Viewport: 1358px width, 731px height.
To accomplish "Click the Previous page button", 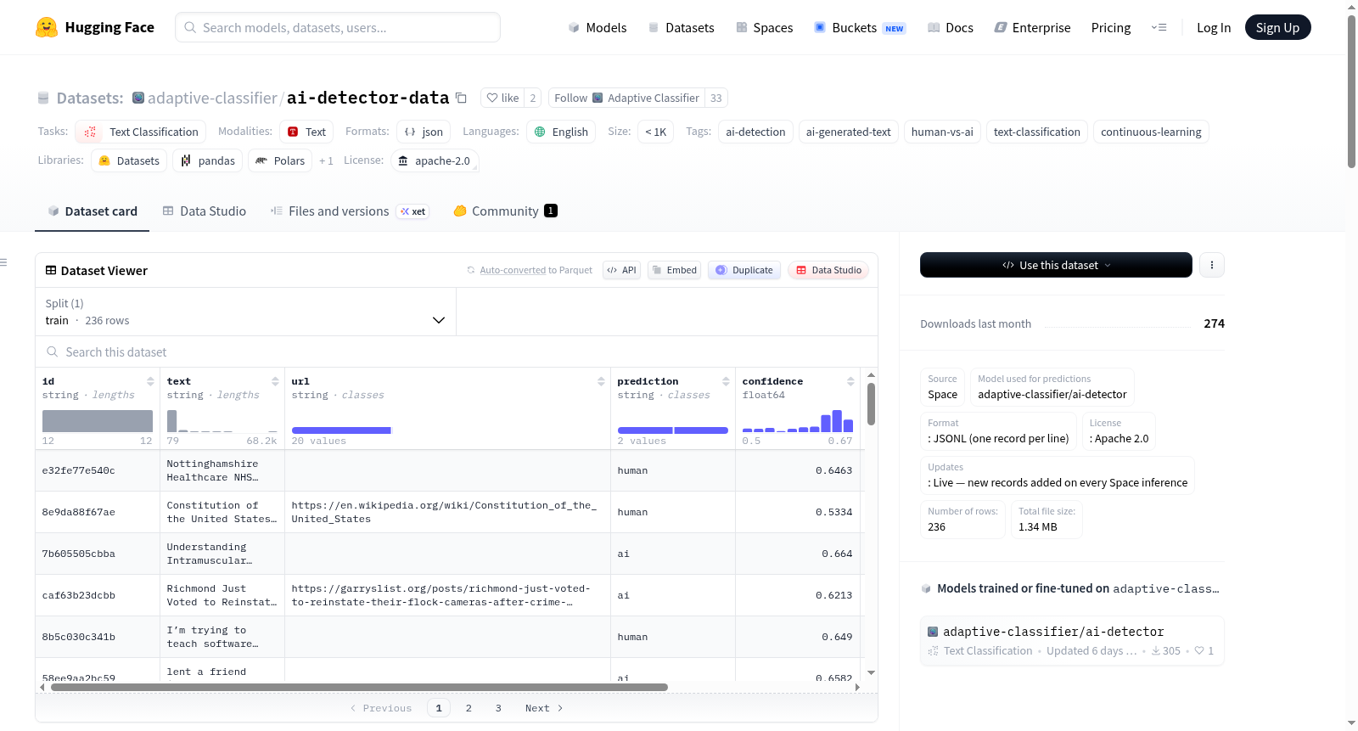I will 381,708.
